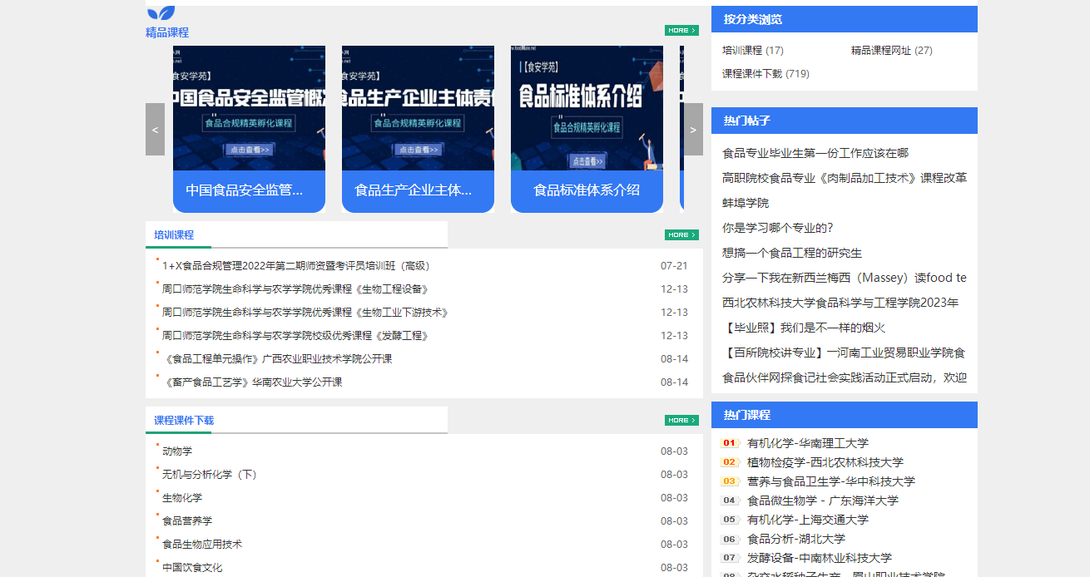Browse the 培训课程 (17) category

pyautogui.click(x=752, y=51)
